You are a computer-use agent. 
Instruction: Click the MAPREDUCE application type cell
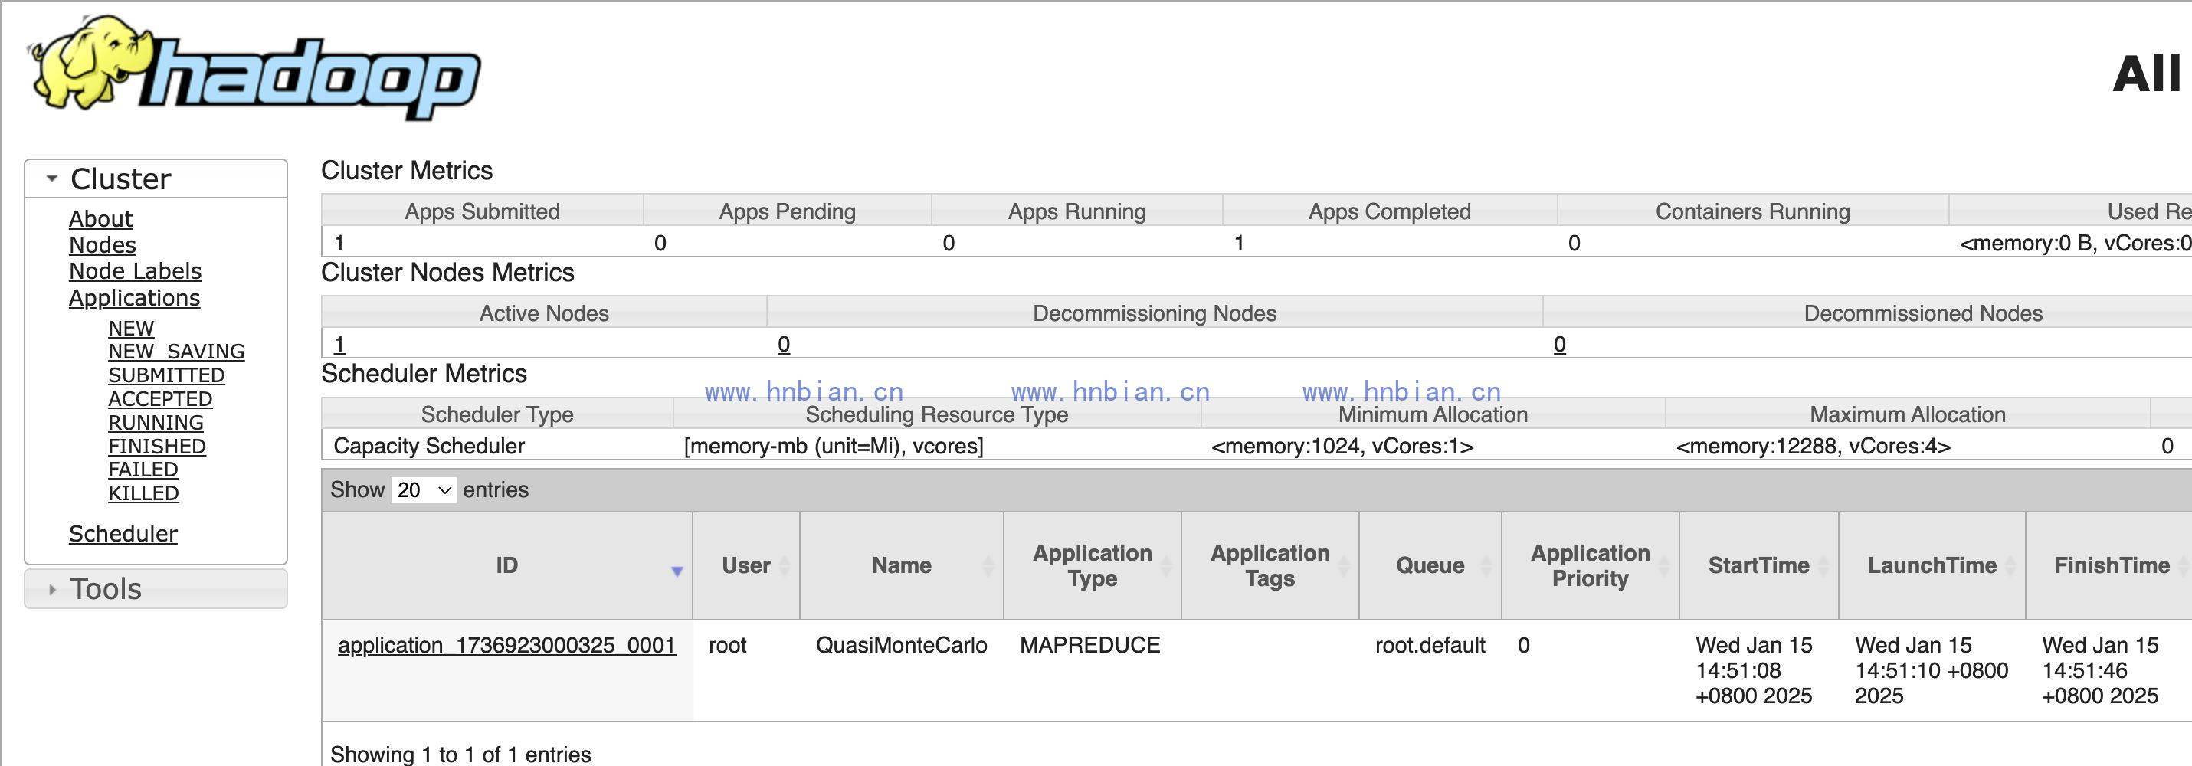coord(1090,645)
